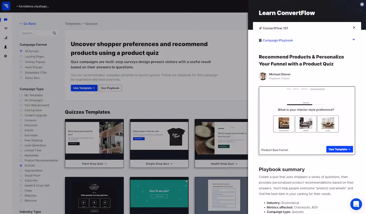The height and width of the screenshot is (214, 366).
Task: Select Subscribe campaign type
Action: (x=21, y=180)
